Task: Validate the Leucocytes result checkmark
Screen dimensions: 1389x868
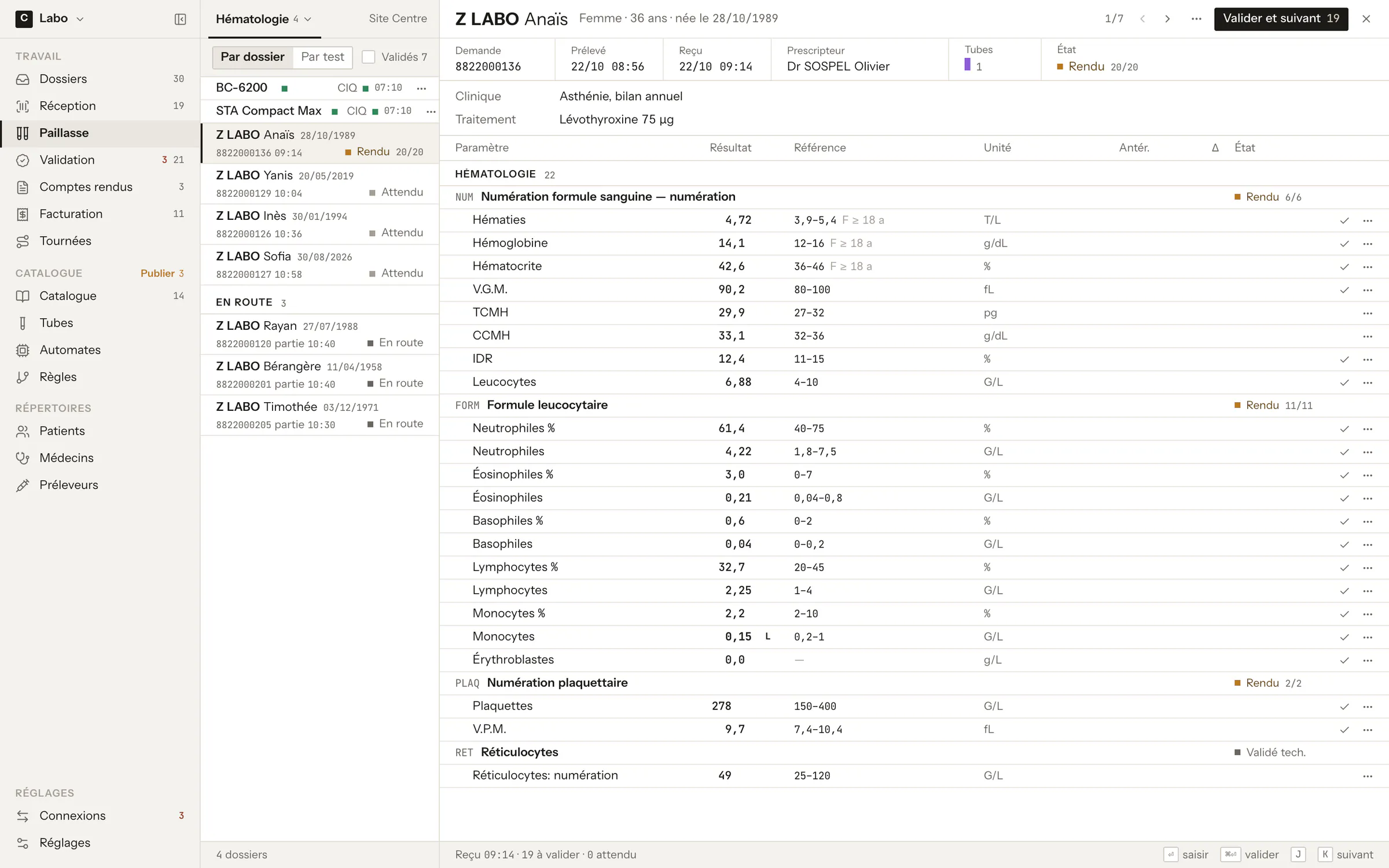Action: click(1344, 382)
